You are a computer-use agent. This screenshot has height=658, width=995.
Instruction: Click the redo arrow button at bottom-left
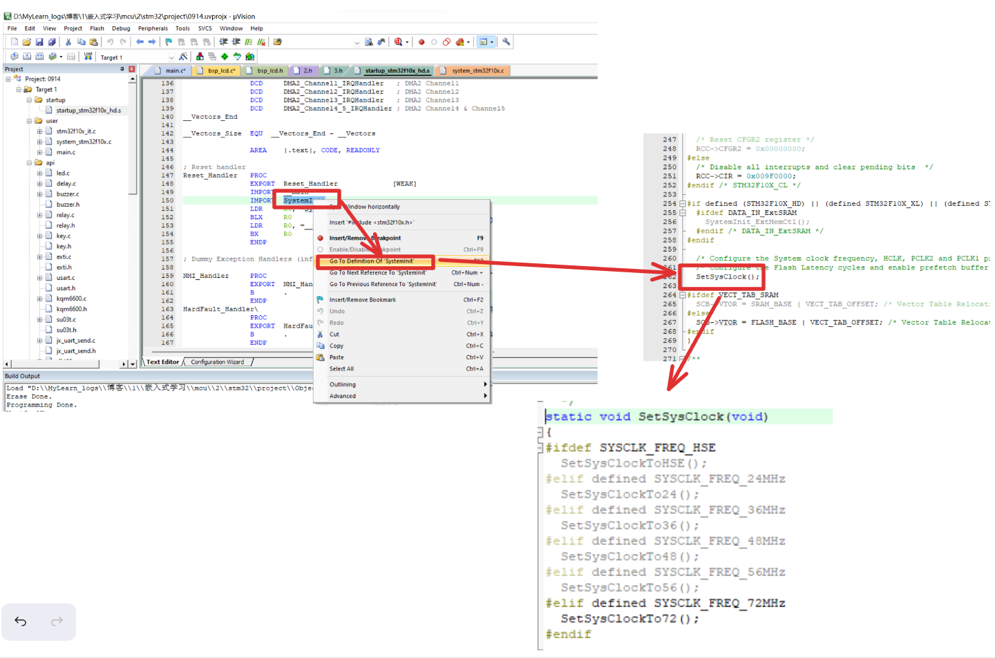(x=57, y=621)
